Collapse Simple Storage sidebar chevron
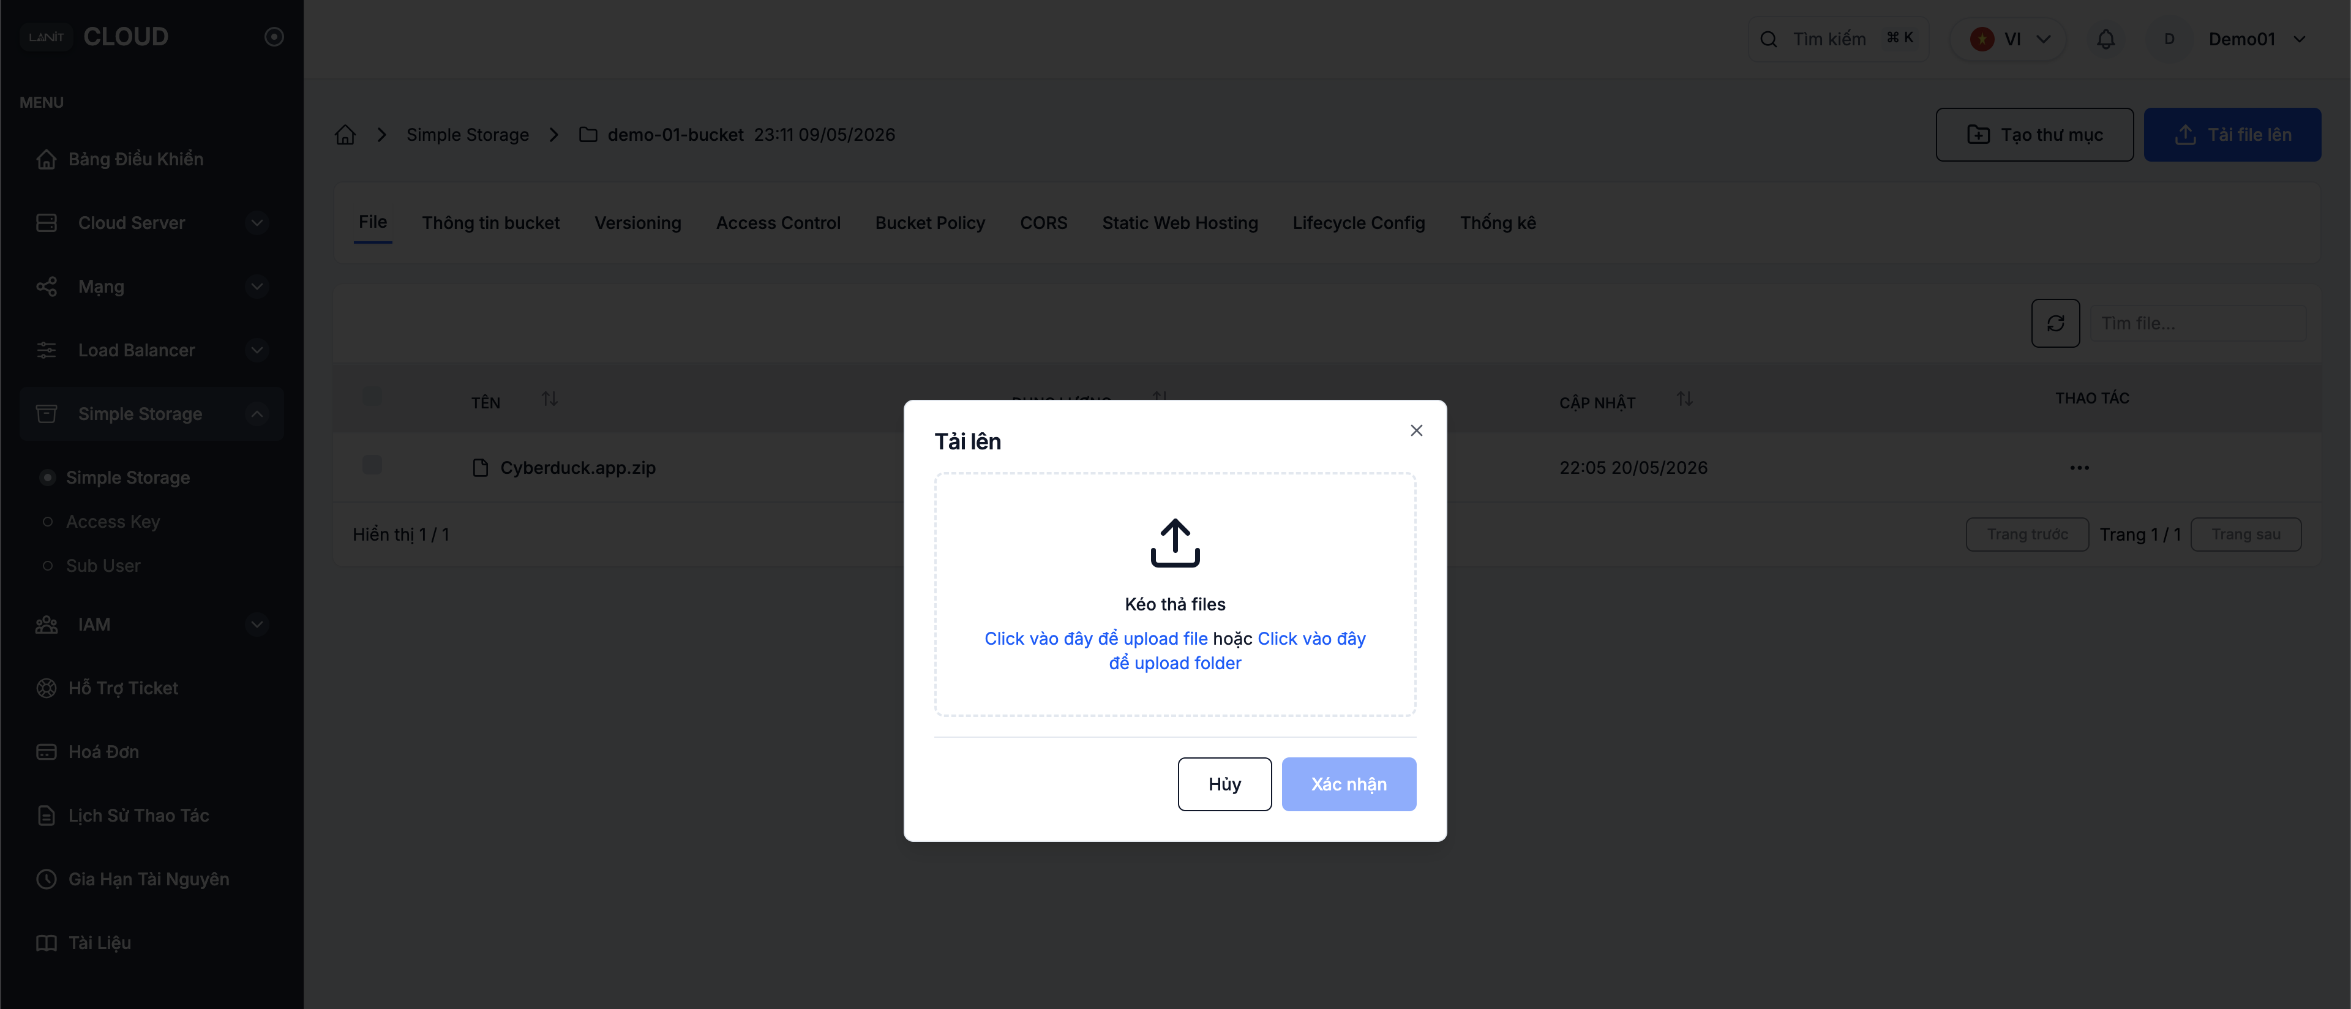 click(257, 414)
